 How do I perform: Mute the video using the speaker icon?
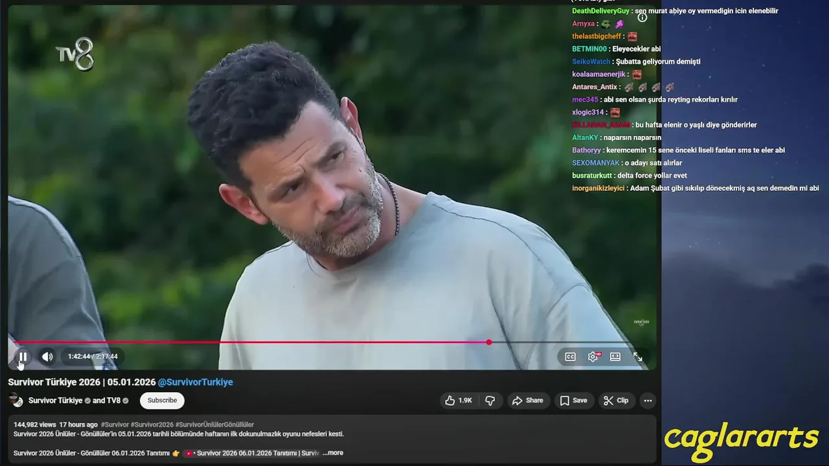point(47,357)
